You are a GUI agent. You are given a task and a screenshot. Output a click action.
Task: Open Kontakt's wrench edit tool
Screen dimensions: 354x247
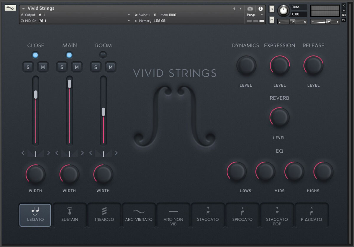[10, 7]
